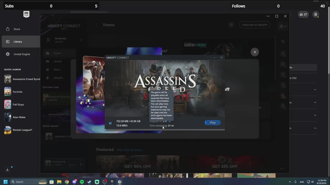Open Microsoft Store from the taskbar
Viewport: 330px width, 185px height.
point(52,182)
